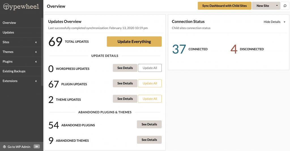Click the exit arrow icon next to WP Admin
This screenshot has height=151, width=290.
(37, 146)
